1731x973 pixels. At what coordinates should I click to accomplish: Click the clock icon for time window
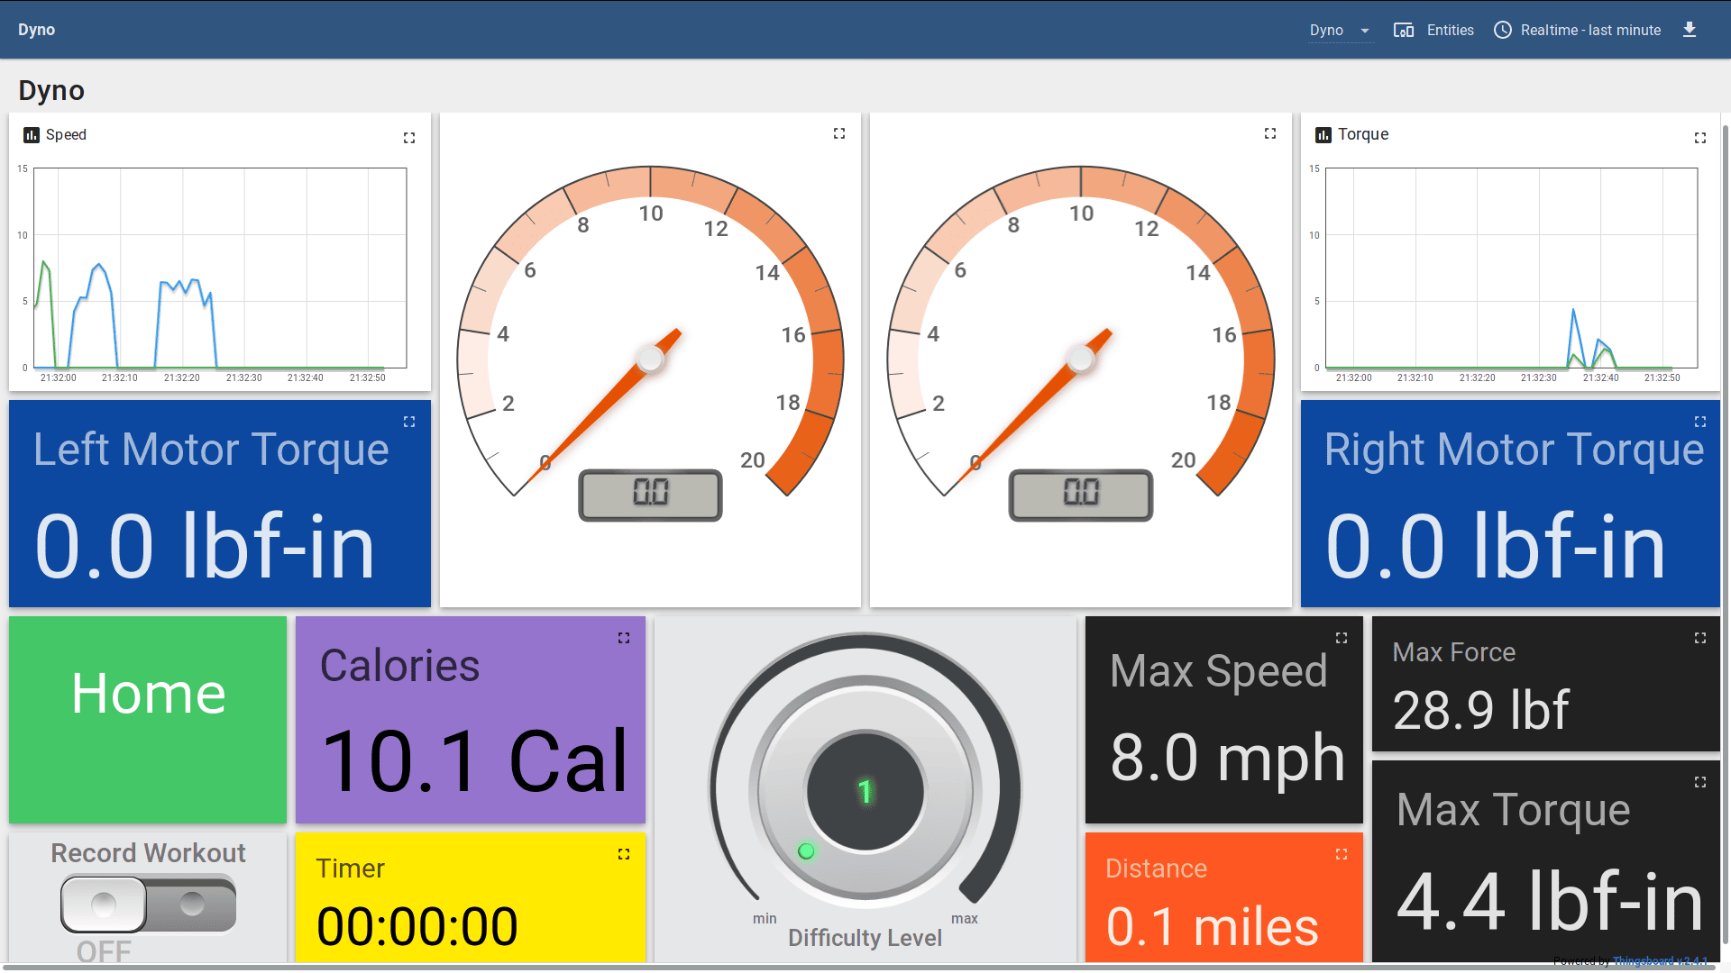tap(1503, 30)
